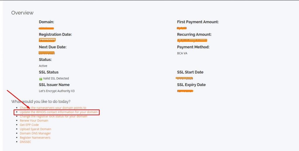Click the Next Due Date label
Image resolution: width=299 pixels, height=151 pixels.
coord(53,47)
